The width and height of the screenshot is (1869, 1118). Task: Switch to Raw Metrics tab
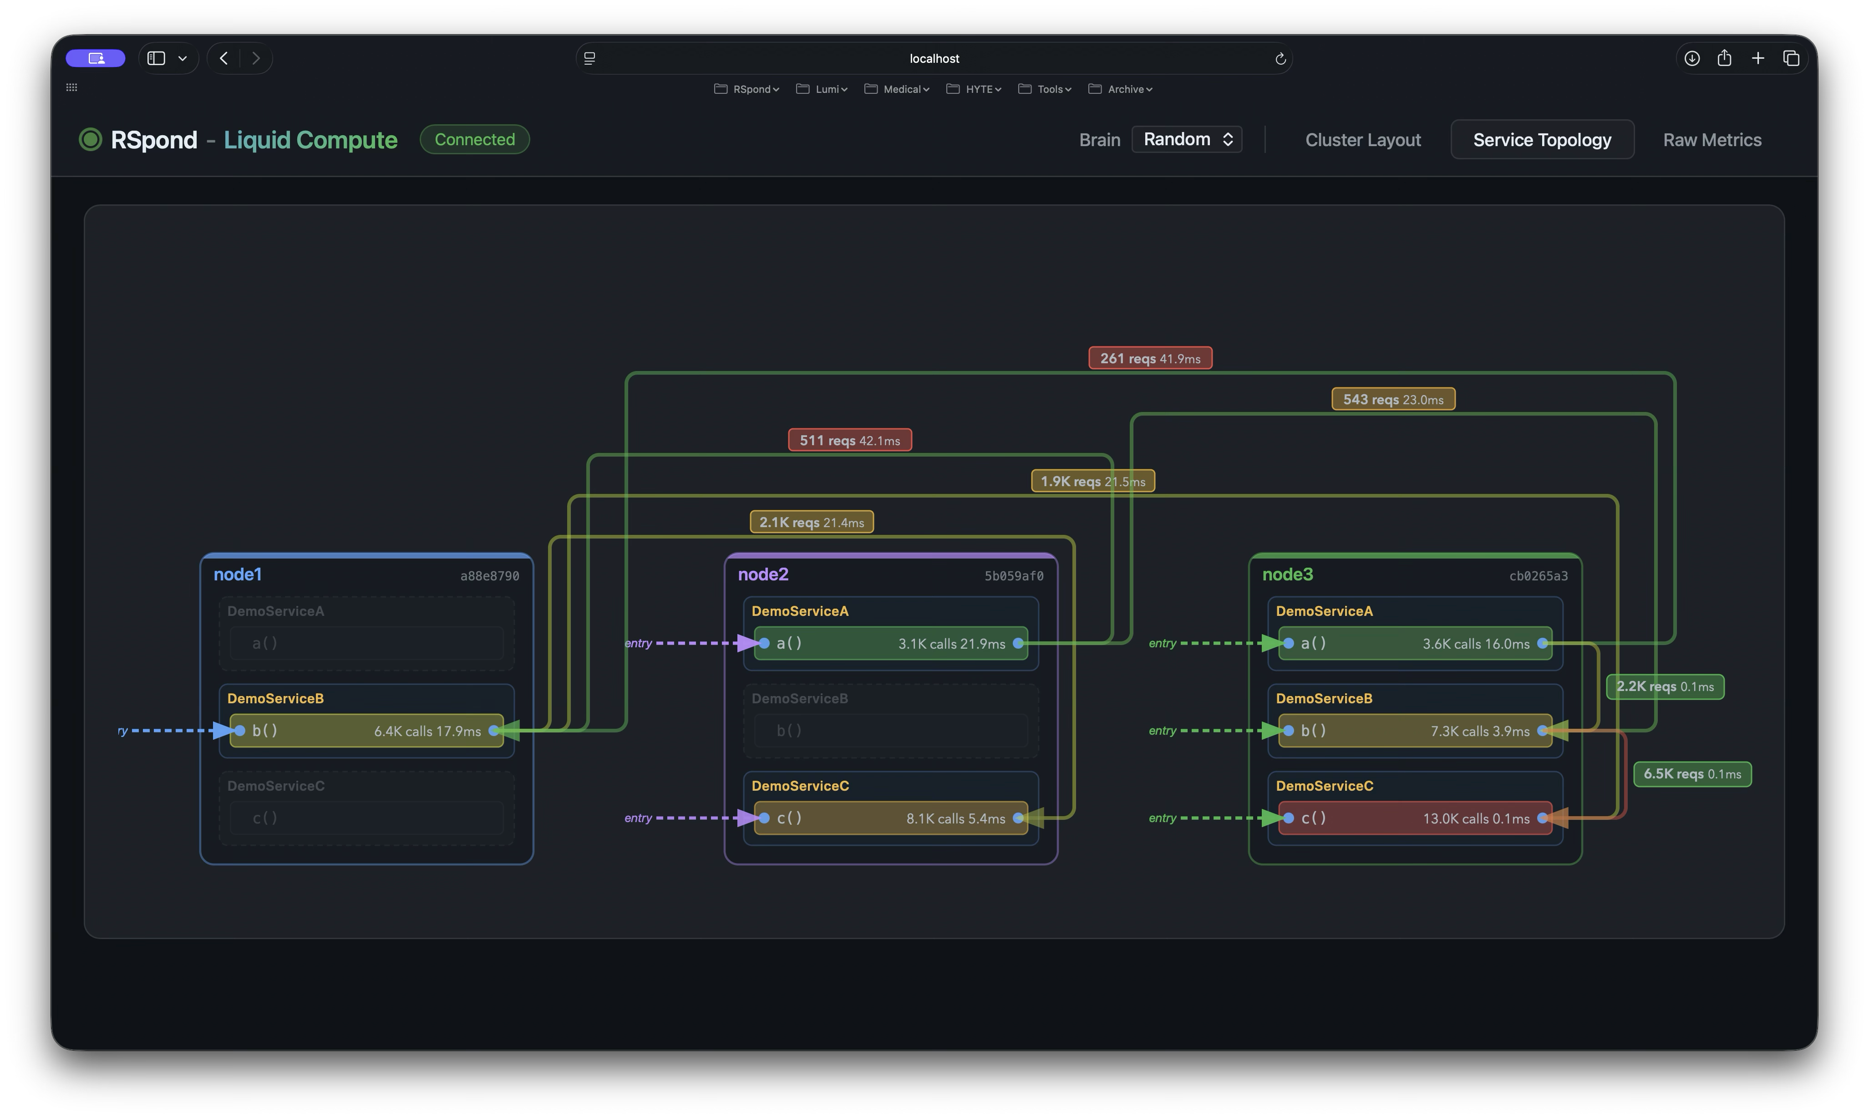click(x=1712, y=140)
